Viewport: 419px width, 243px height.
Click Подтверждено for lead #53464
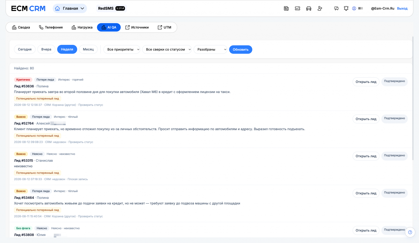[x=395, y=193]
